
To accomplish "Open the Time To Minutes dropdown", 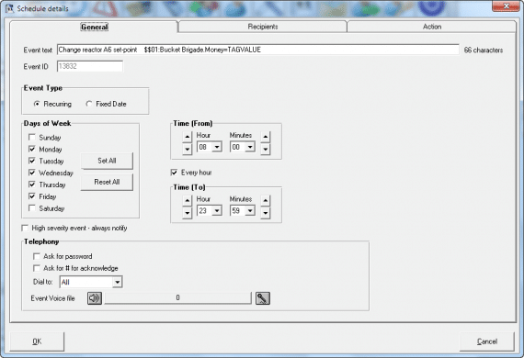I will pos(250,211).
